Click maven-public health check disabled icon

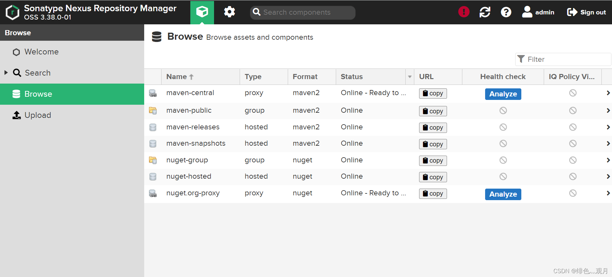503,110
